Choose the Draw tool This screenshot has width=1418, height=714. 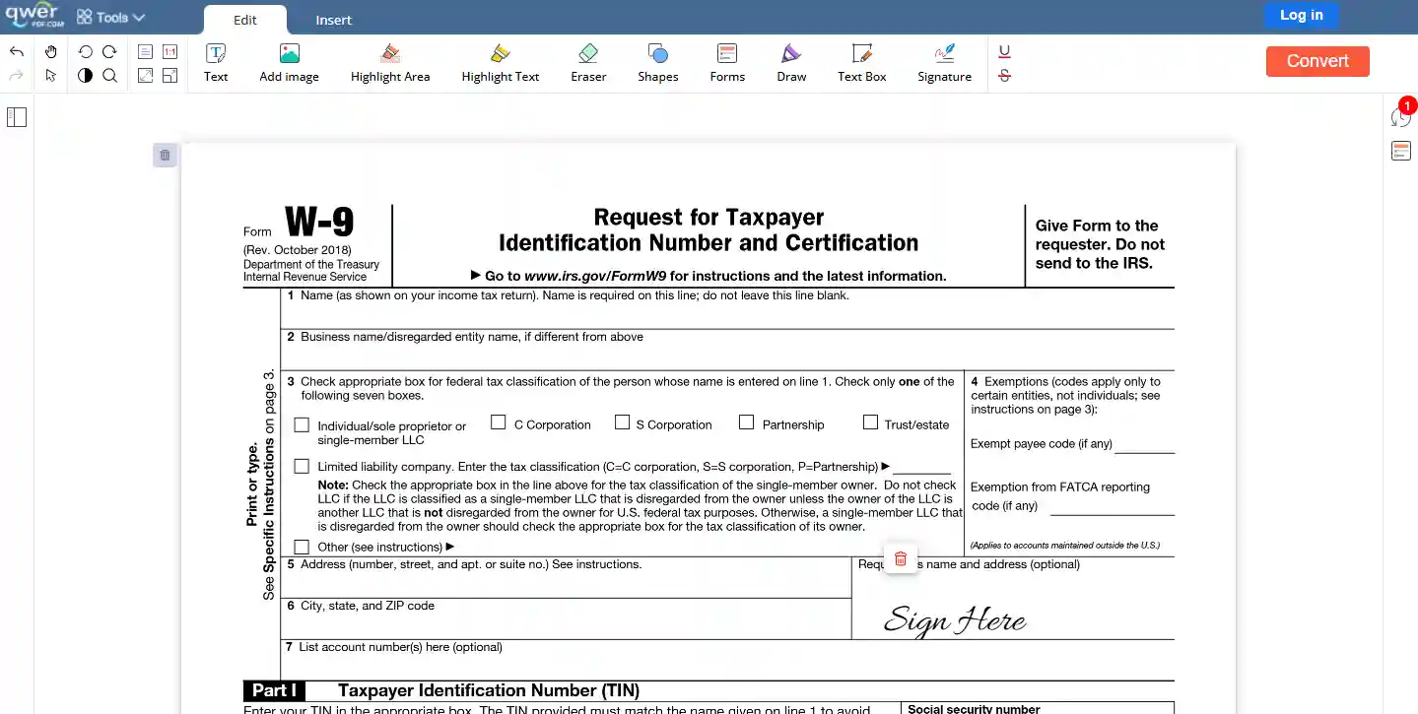coord(791,63)
